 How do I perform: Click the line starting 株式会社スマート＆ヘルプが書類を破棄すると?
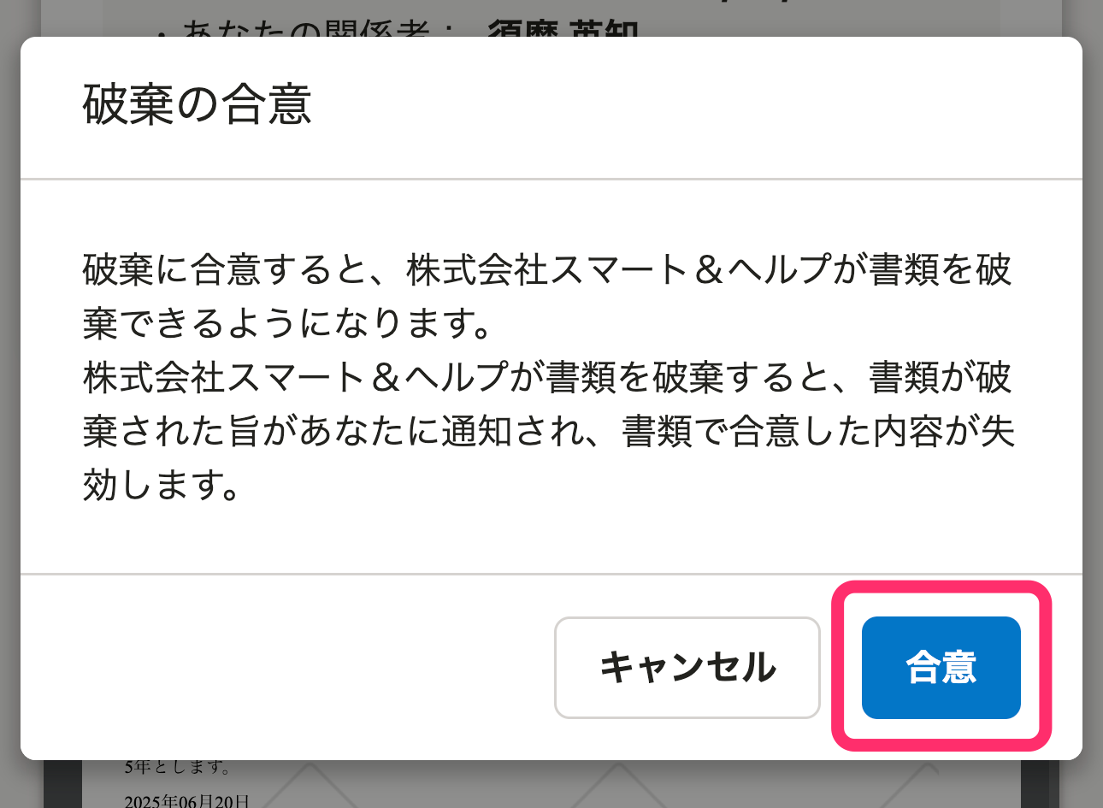547,377
